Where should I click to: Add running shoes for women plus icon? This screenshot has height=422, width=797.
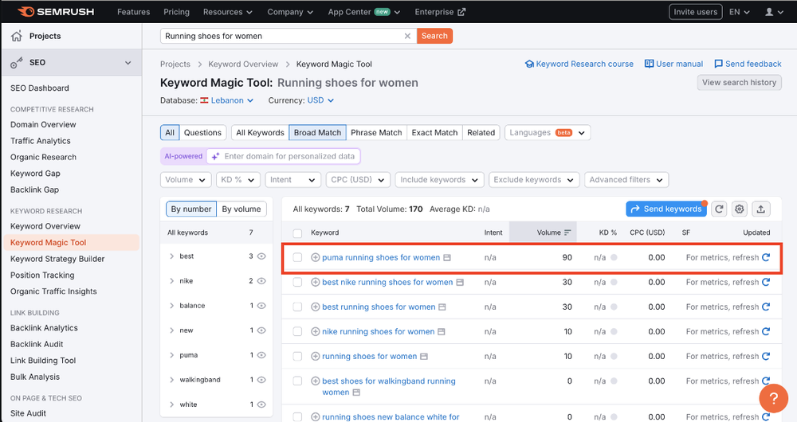(x=315, y=357)
